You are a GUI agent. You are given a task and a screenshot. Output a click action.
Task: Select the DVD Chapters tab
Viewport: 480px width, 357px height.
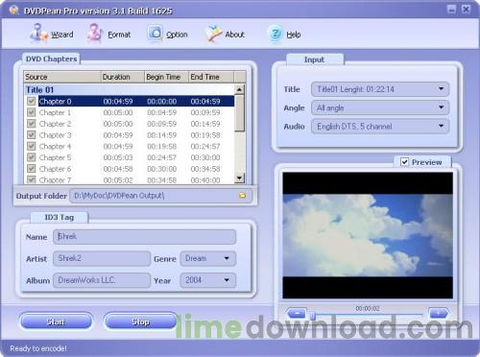pyautogui.click(x=51, y=59)
